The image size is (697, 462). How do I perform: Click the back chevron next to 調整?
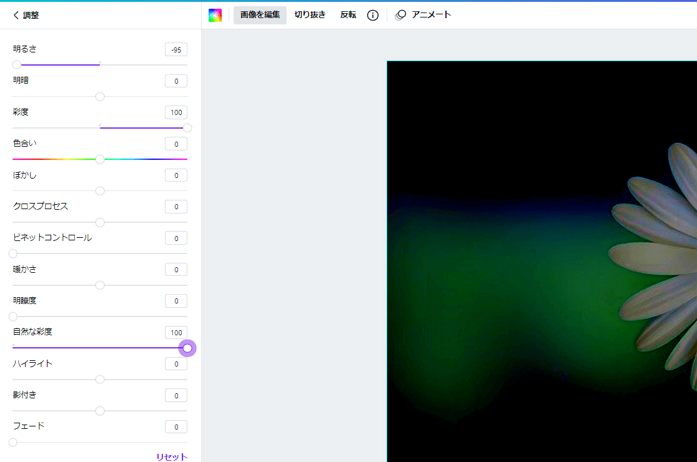(16, 15)
